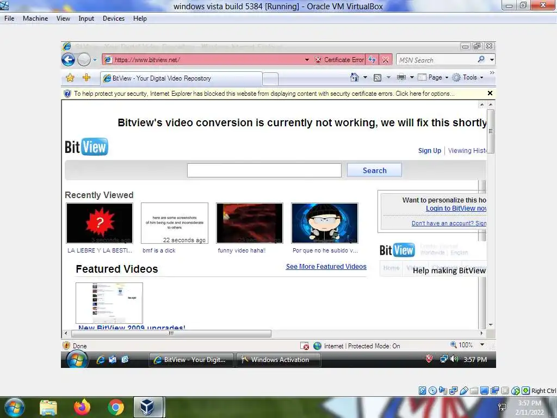
Task: Click the VirtualBox USB status icon
Action: coord(463,391)
